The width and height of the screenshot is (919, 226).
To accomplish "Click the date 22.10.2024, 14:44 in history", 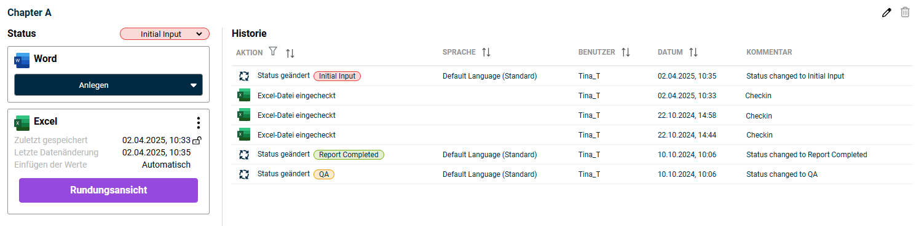I will pyautogui.click(x=687, y=135).
